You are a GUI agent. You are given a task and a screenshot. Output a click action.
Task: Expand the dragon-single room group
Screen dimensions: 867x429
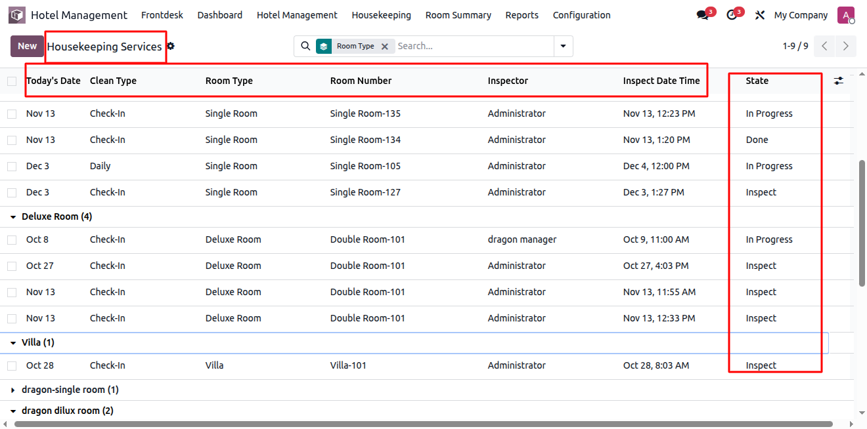[x=13, y=390]
